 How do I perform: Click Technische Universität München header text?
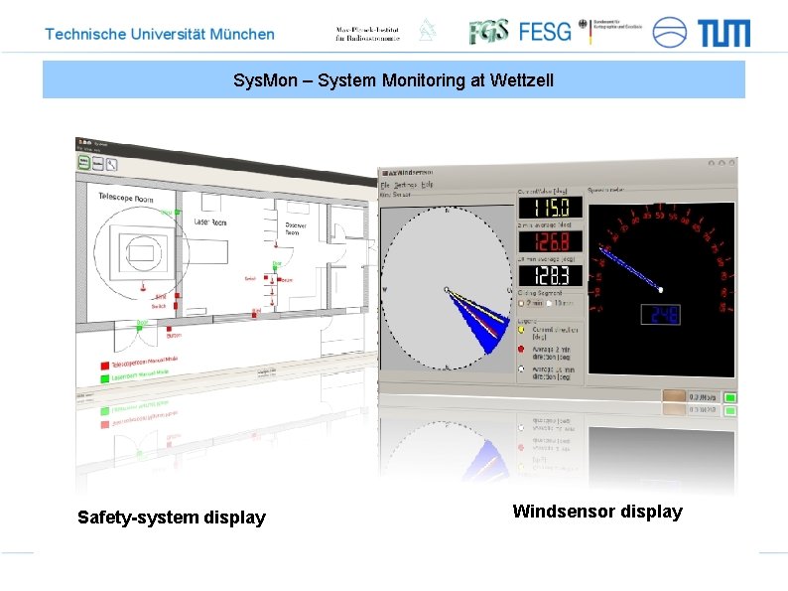160,34
